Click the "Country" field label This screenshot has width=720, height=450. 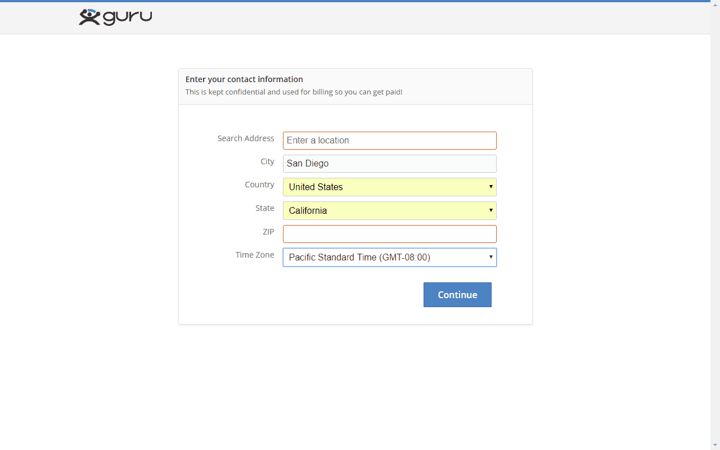pyautogui.click(x=259, y=184)
